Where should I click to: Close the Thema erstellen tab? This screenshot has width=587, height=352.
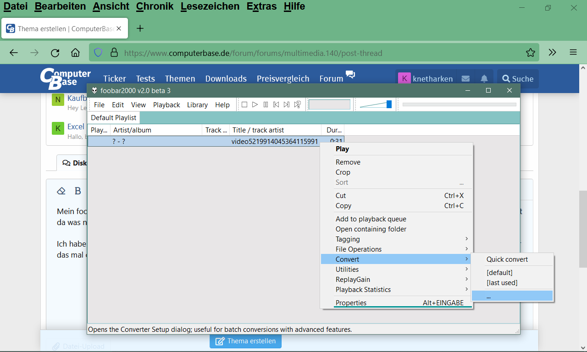(x=119, y=28)
